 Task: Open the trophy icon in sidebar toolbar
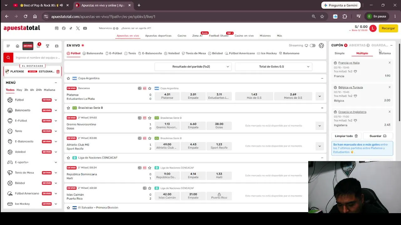click(47, 46)
